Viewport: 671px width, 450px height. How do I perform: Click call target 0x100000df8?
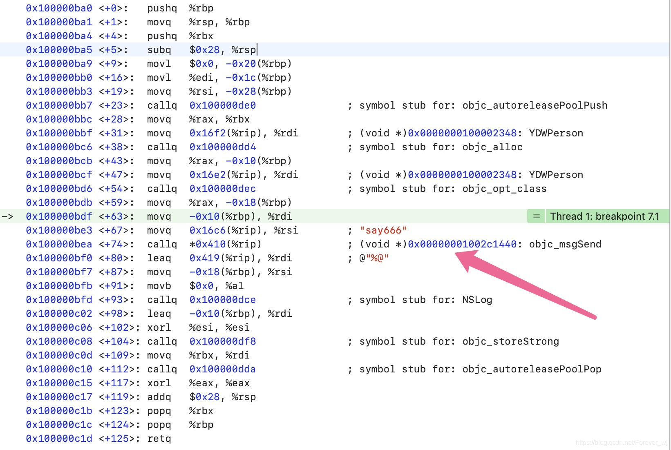(223, 341)
